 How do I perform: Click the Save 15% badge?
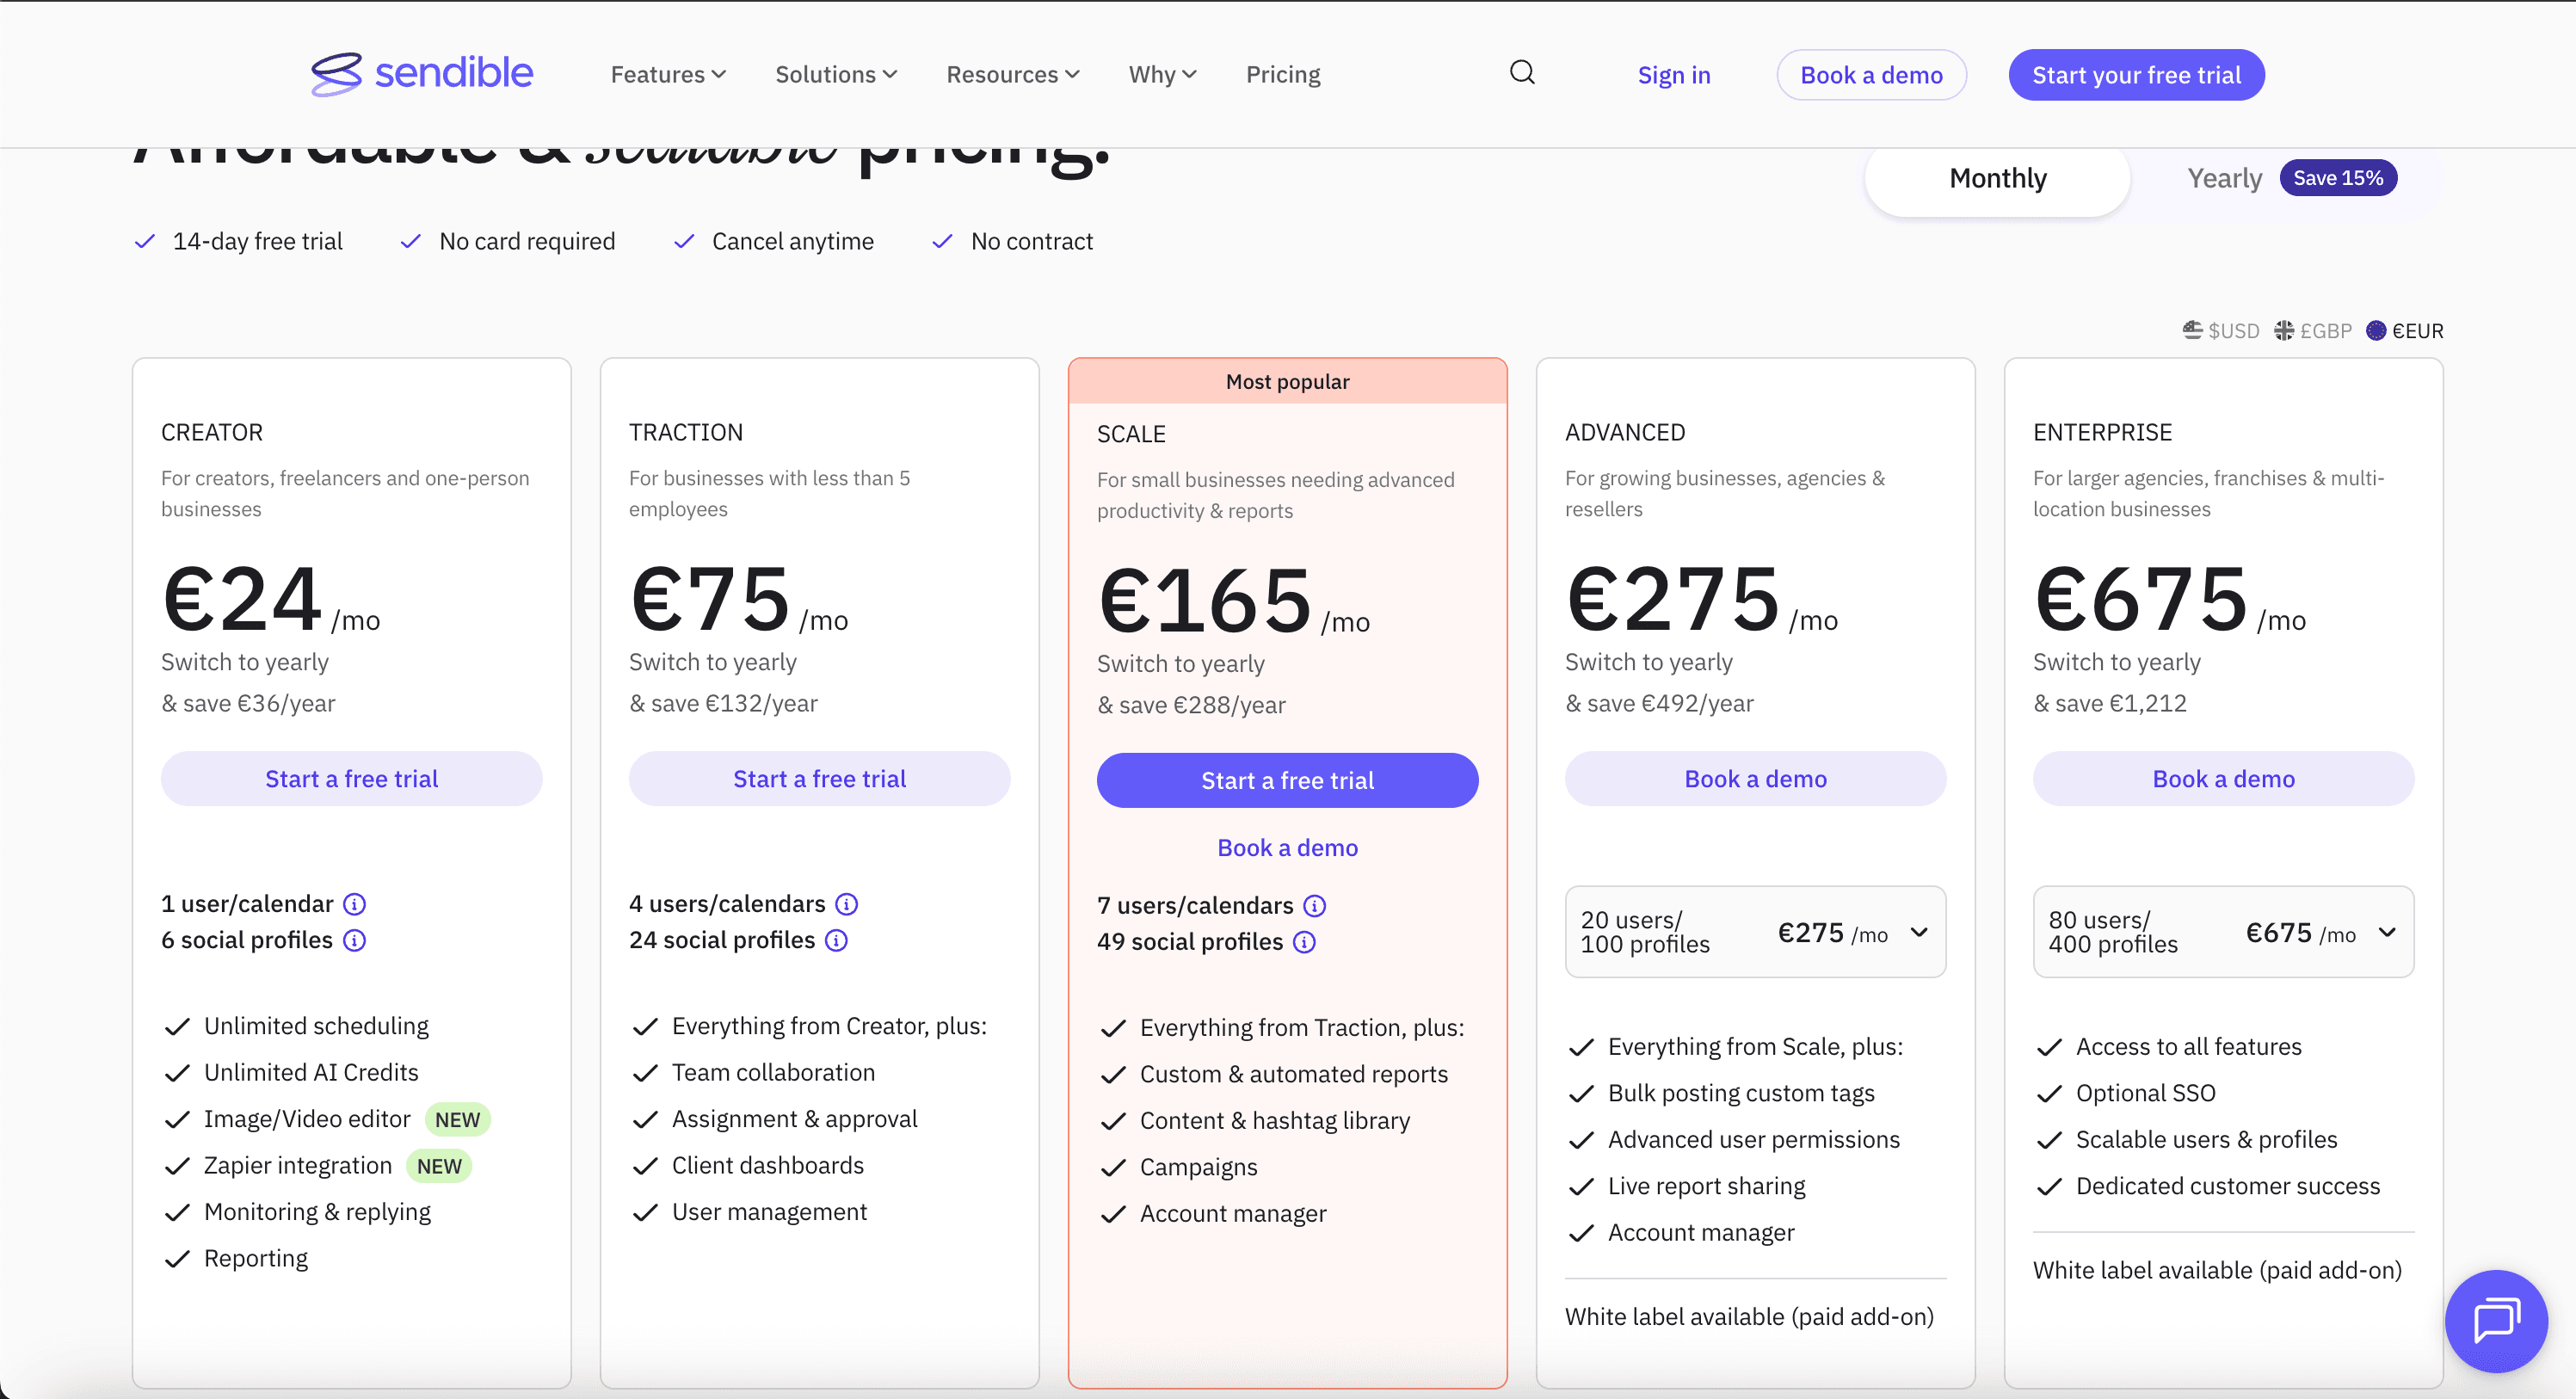[x=2338, y=178]
